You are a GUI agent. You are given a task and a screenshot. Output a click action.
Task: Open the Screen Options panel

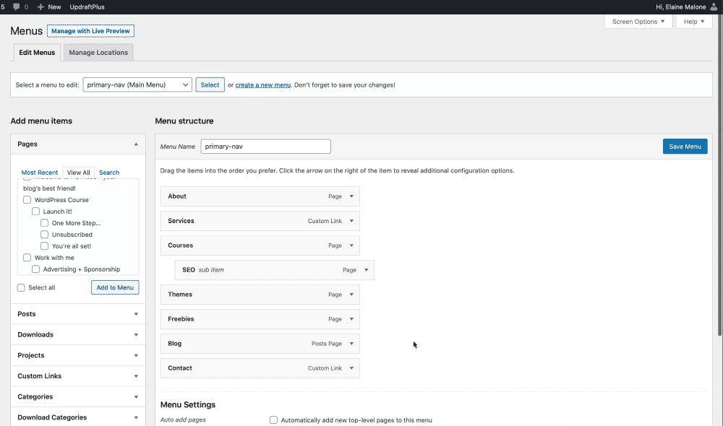click(638, 22)
